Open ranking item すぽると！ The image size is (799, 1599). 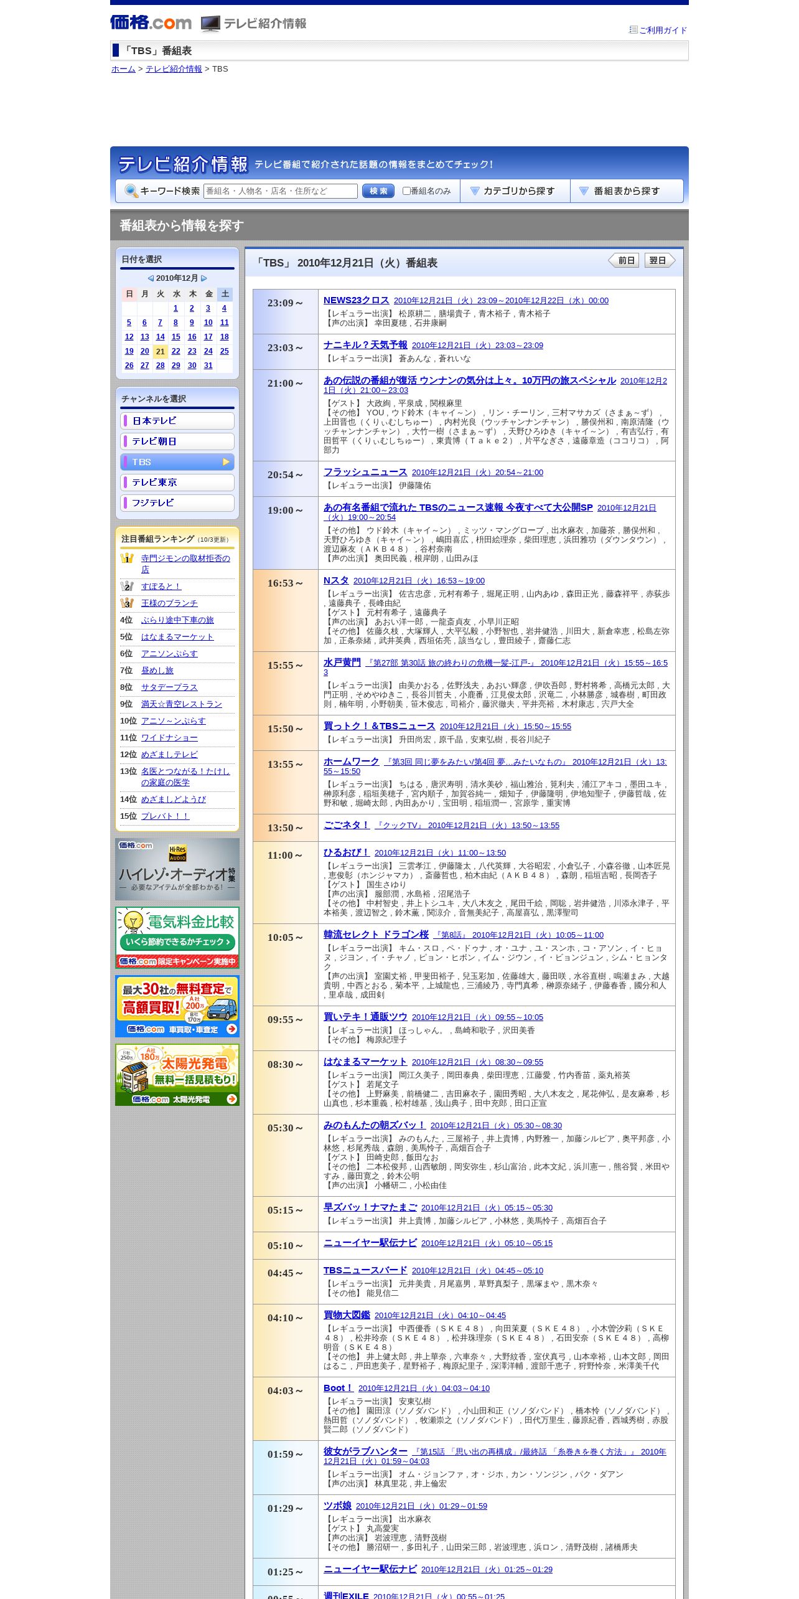(161, 587)
